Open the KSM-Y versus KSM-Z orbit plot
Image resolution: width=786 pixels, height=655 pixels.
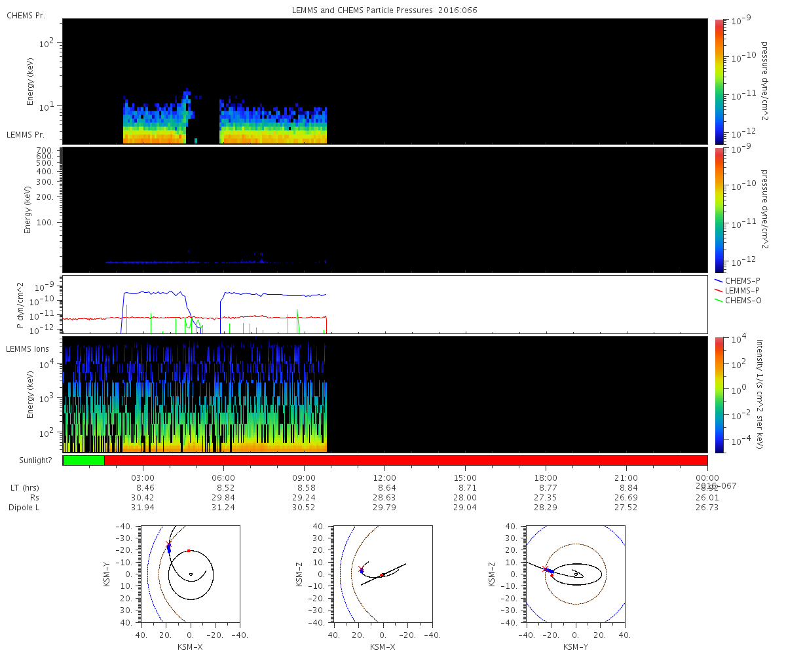click(x=576, y=574)
